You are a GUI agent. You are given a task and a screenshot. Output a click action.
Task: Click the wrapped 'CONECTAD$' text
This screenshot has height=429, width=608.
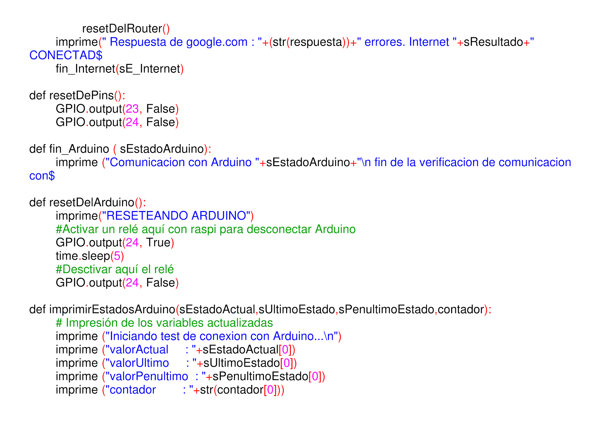[66, 56]
